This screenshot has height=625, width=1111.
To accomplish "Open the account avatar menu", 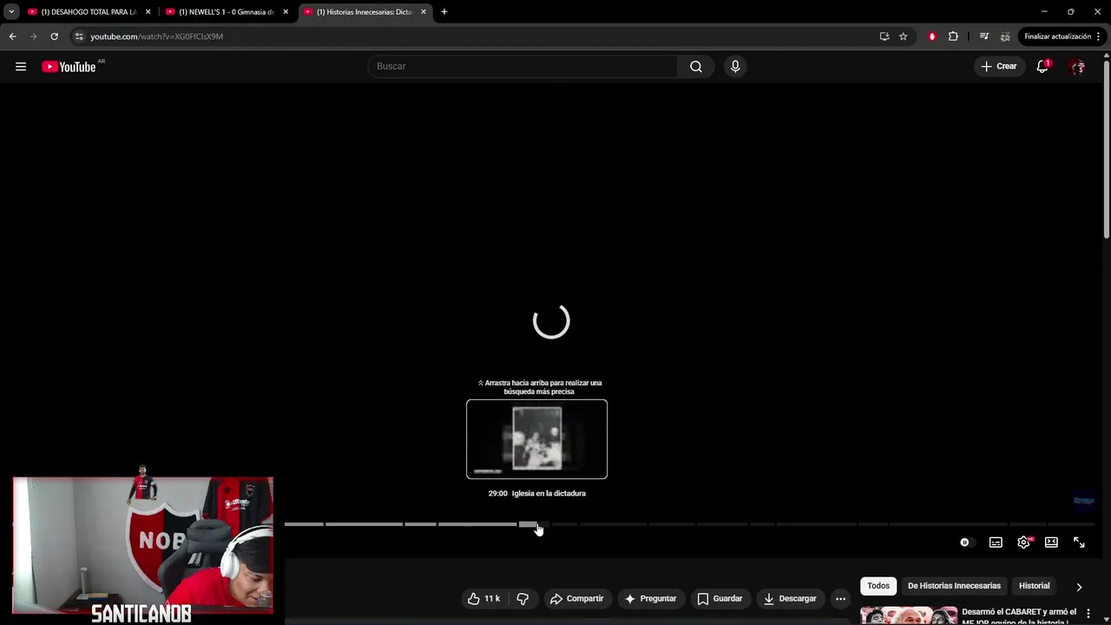I will tap(1078, 67).
